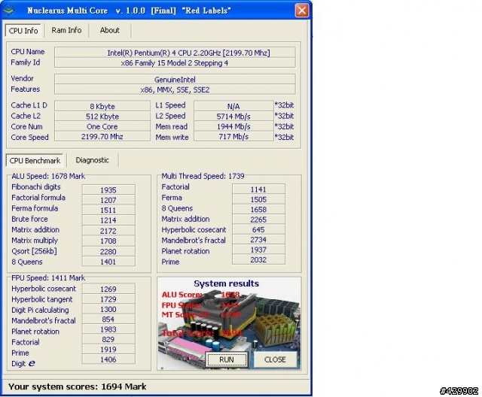Click the FPU Prime score 1919
Image resolution: width=482 pixels, height=397 pixels.
tap(108, 350)
